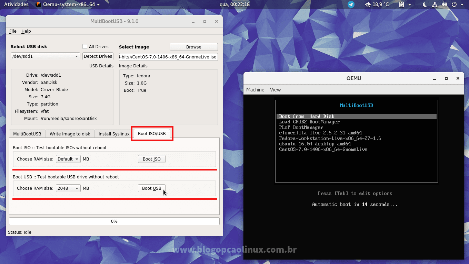Click the Type value partition

tap(49, 104)
